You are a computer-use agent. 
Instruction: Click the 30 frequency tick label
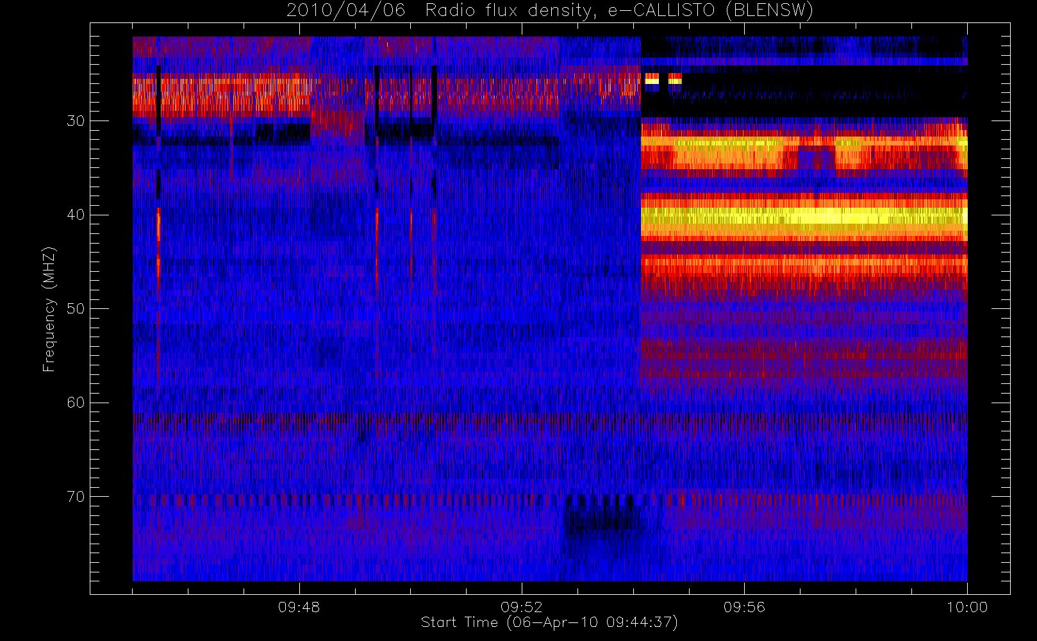point(76,121)
